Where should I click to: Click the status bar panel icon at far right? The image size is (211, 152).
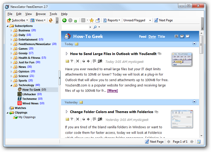[199, 142]
